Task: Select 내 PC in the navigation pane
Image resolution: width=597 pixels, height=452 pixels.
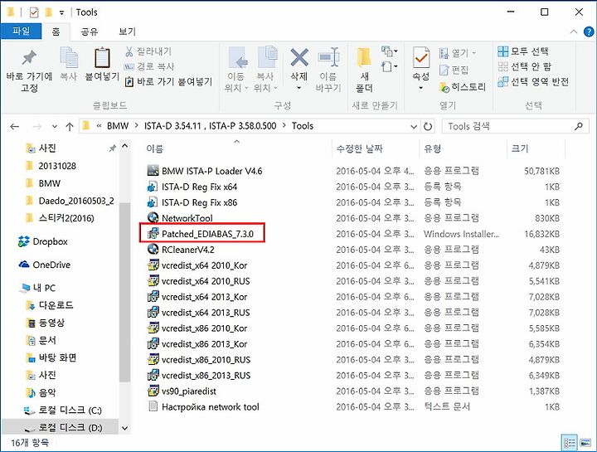Action: pyautogui.click(x=37, y=288)
